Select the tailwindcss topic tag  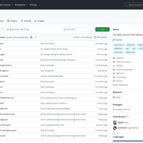(118, 48)
